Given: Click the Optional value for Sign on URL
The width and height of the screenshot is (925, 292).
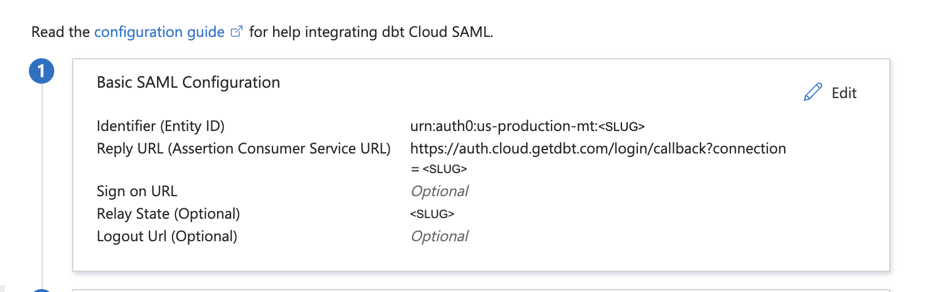Looking at the screenshot, I should 439,191.
